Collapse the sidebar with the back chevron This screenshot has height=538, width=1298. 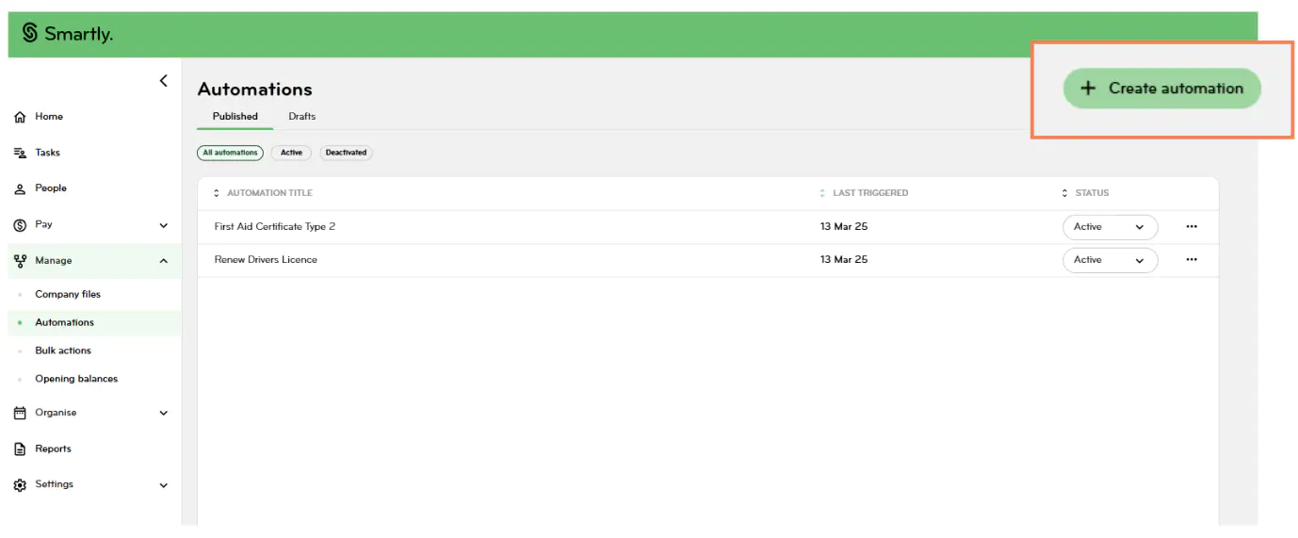(163, 81)
